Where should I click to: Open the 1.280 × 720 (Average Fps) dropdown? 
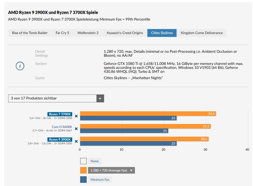[111, 170]
